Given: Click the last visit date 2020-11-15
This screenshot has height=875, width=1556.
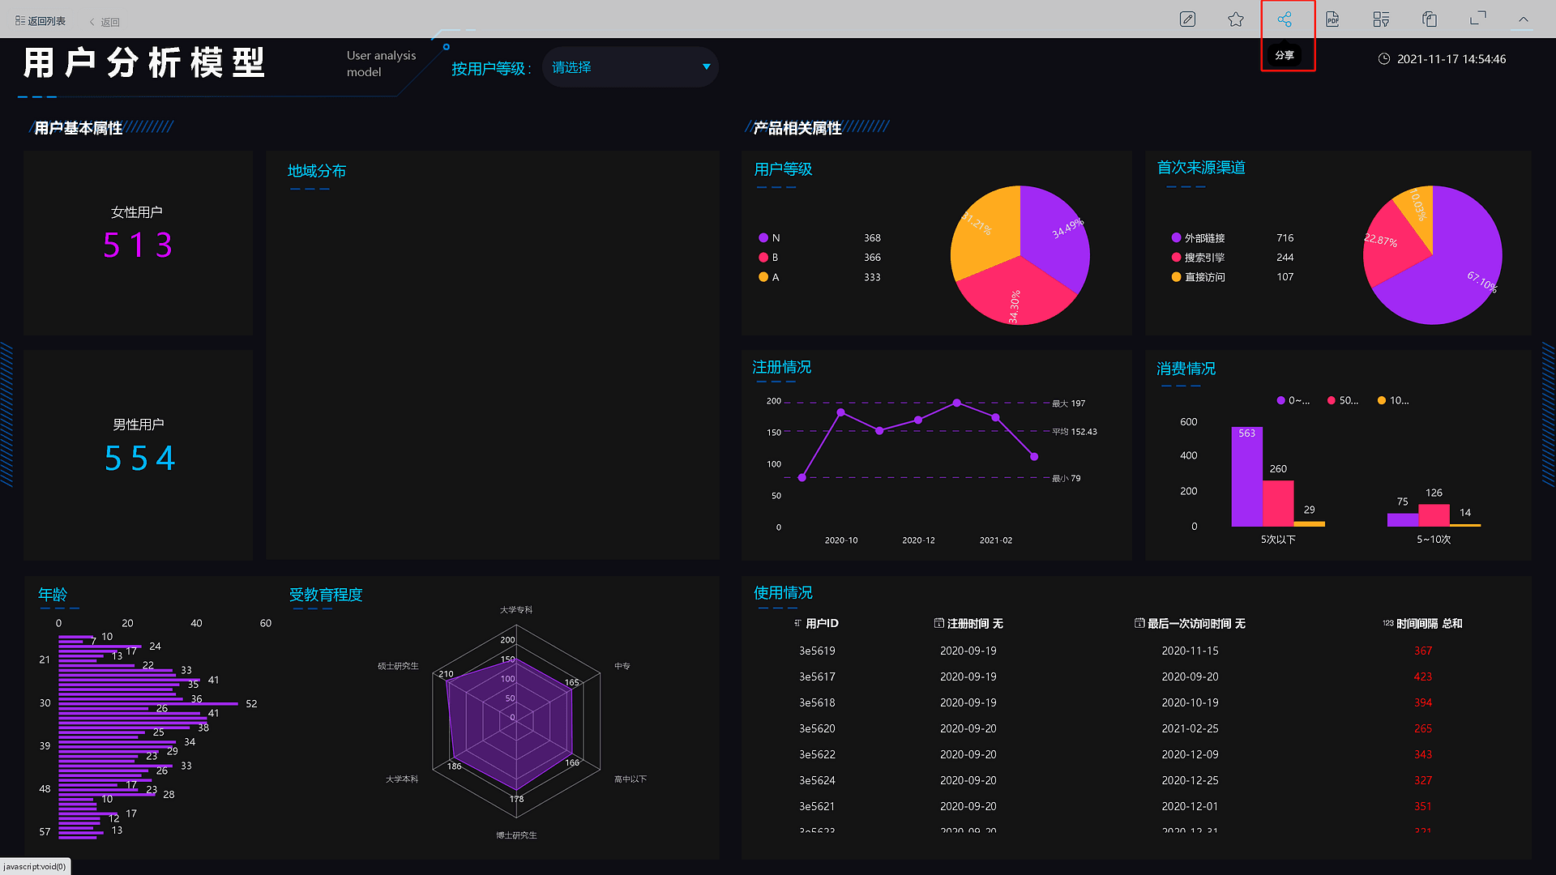Looking at the screenshot, I should (1190, 651).
